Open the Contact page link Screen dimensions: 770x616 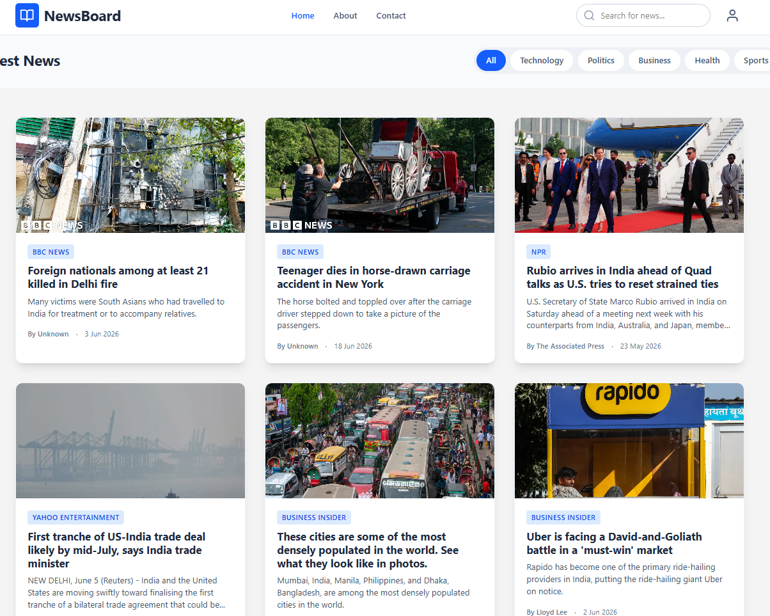[391, 15]
